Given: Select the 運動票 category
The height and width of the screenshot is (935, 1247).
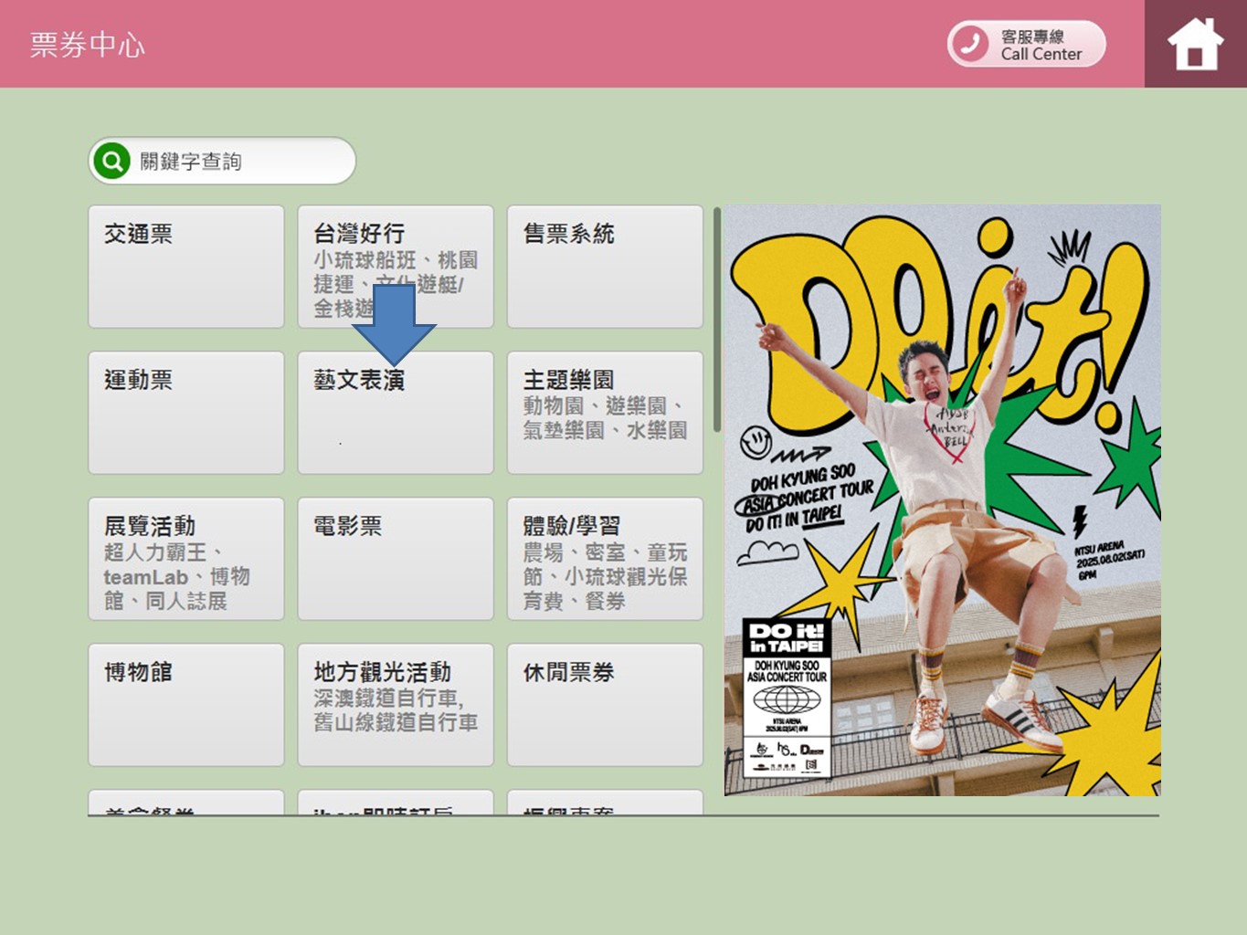Looking at the screenshot, I should pos(185,413).
